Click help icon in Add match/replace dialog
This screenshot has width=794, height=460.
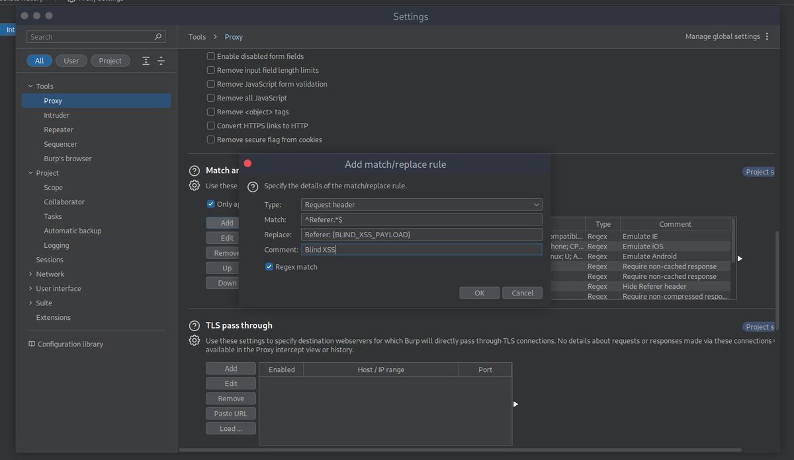pyautogui.click(x=253, y=187)
